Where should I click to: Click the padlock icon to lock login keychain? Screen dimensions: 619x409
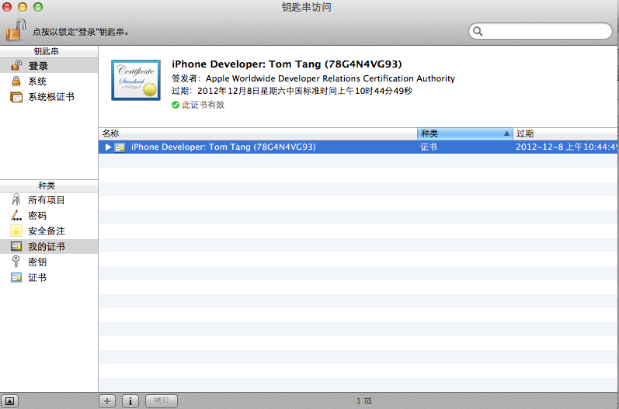(x=16, y=30)
